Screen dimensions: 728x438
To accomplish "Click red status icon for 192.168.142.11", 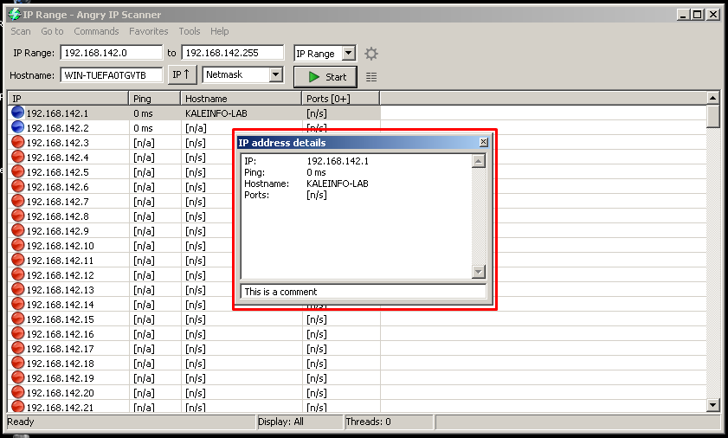I will pyautogui.click(x=17, y=260).
